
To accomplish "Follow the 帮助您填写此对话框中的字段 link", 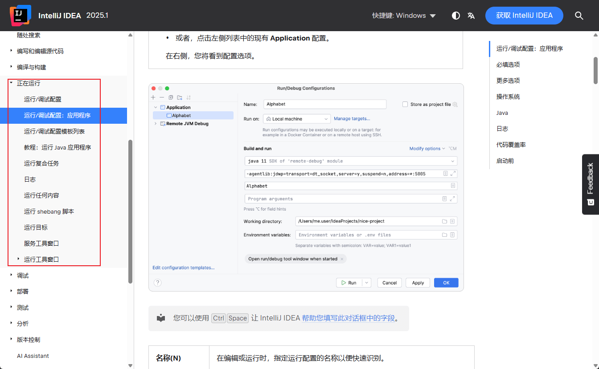I will click(x=348, y=318).
